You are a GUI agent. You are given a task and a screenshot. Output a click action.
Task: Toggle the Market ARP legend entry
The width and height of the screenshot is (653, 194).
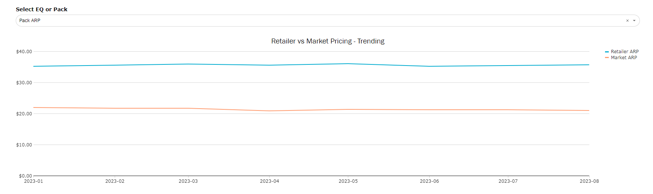(624, 58)
